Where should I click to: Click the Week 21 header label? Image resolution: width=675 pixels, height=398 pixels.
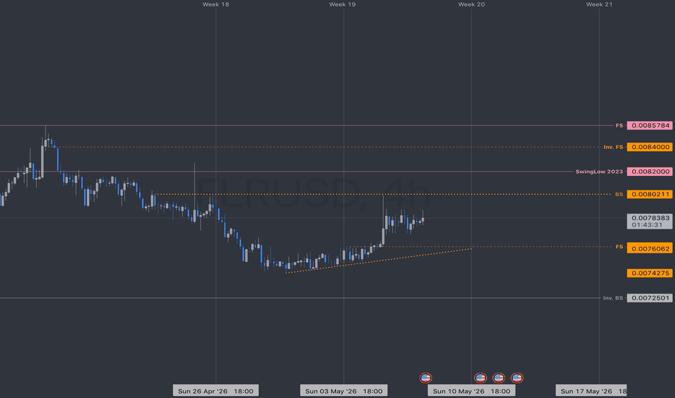[599, 4]
